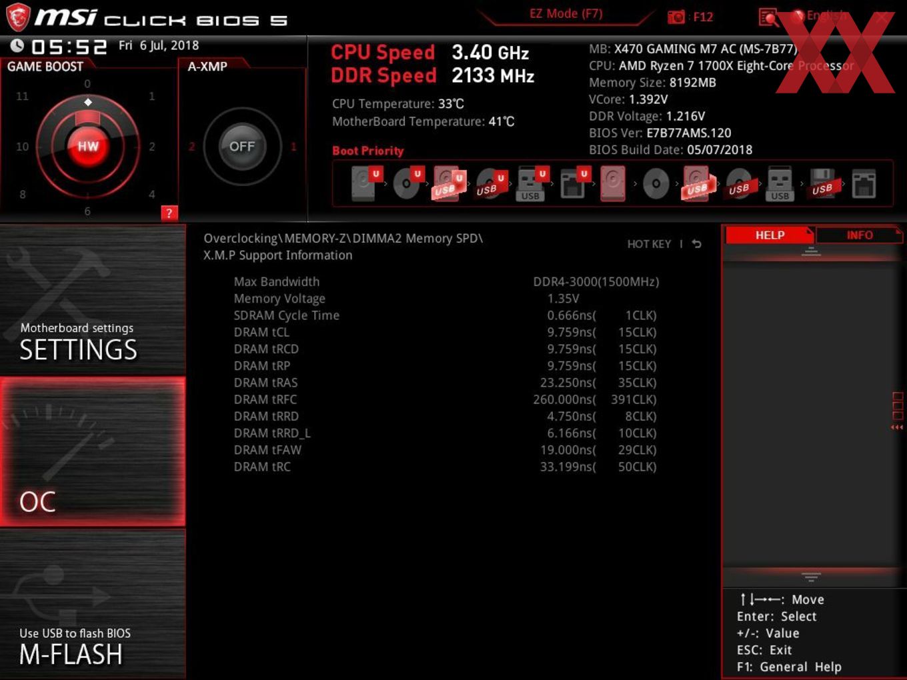The height and width of the screenshot is (680, 907).
Task: Switch to EZ Mode (F7)
Action: (x=566, y=14)
